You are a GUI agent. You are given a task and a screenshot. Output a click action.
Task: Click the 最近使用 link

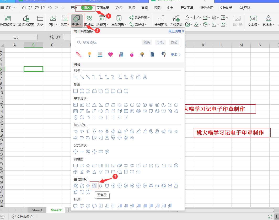pyautogui.click(x=176, y=31)
